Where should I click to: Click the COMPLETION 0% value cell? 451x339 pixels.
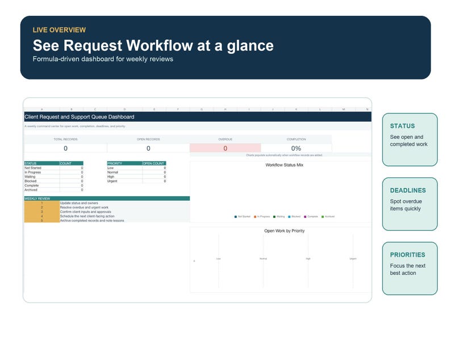[x=297, y=148]
